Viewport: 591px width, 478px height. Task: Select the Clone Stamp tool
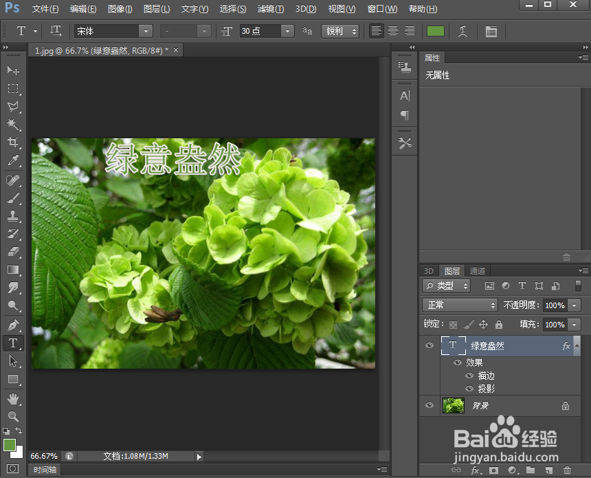point(13,216)
